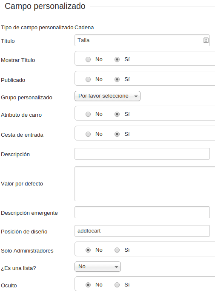The width and height of the screenshot is (215, 295).
Task: Focus the Valor por defecto text area
Action: tap(145, 184)
